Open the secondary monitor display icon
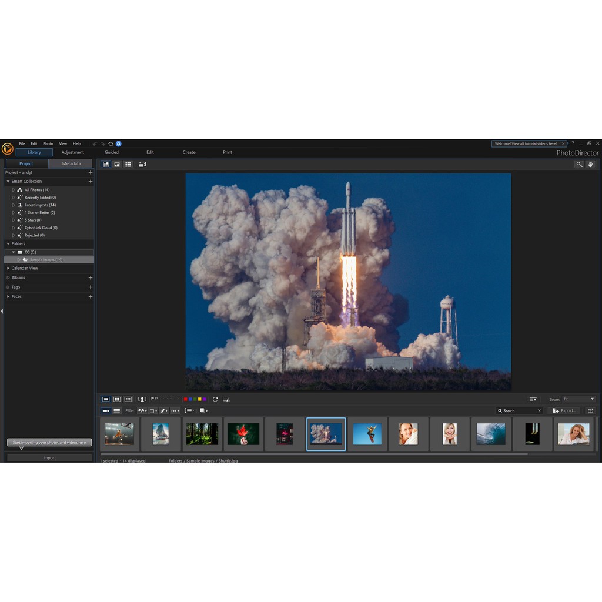 [142, 165]
